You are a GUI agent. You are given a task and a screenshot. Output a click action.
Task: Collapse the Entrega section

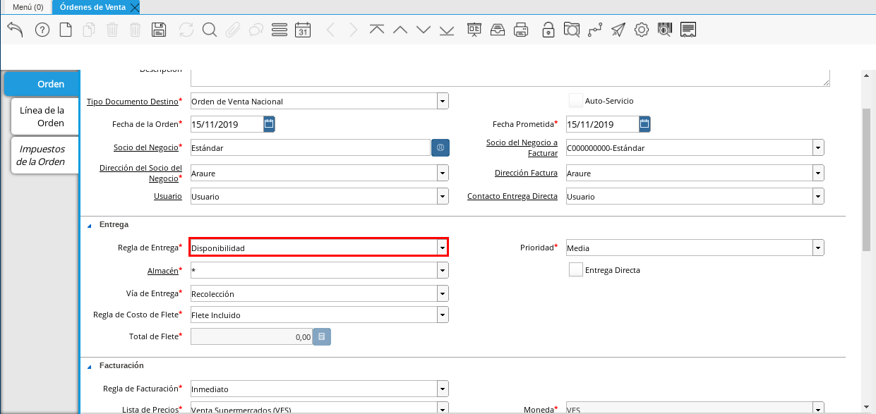(90, 225)
